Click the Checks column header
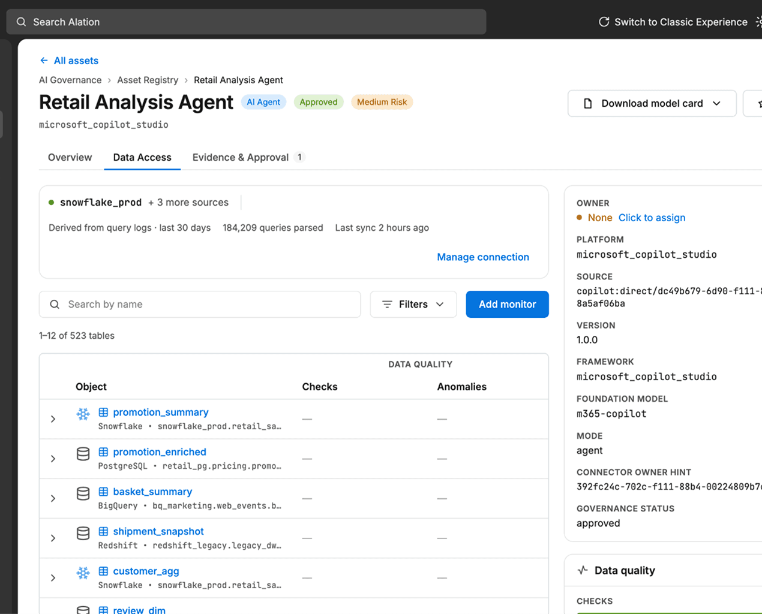Viewport: 762px width, 614px height. 320,387
